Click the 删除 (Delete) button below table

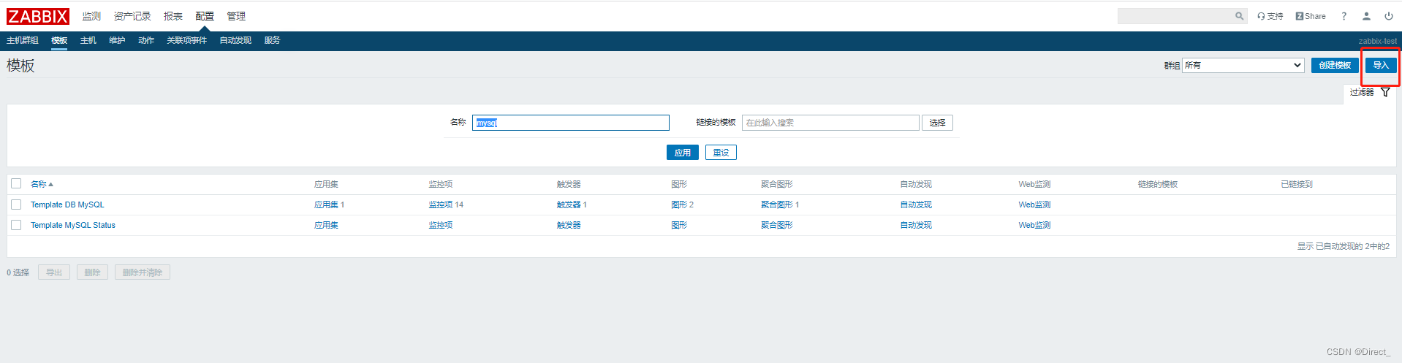coord(92,272)
